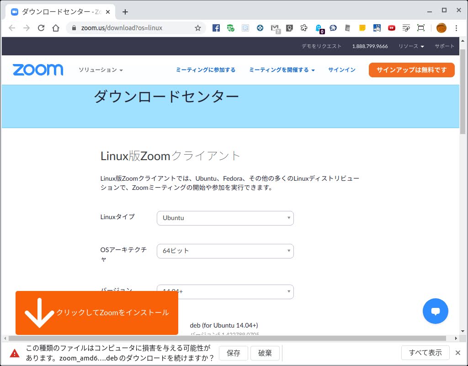This screenshot has width=468, height=366.
Task: Click デモをリクエスト in the top bar
Action: click(321, 46)
